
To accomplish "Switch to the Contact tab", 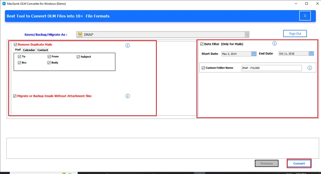I will pos(43,50).
